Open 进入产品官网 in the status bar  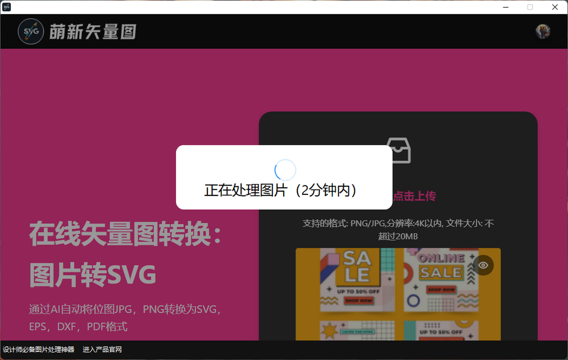[102, 349]
